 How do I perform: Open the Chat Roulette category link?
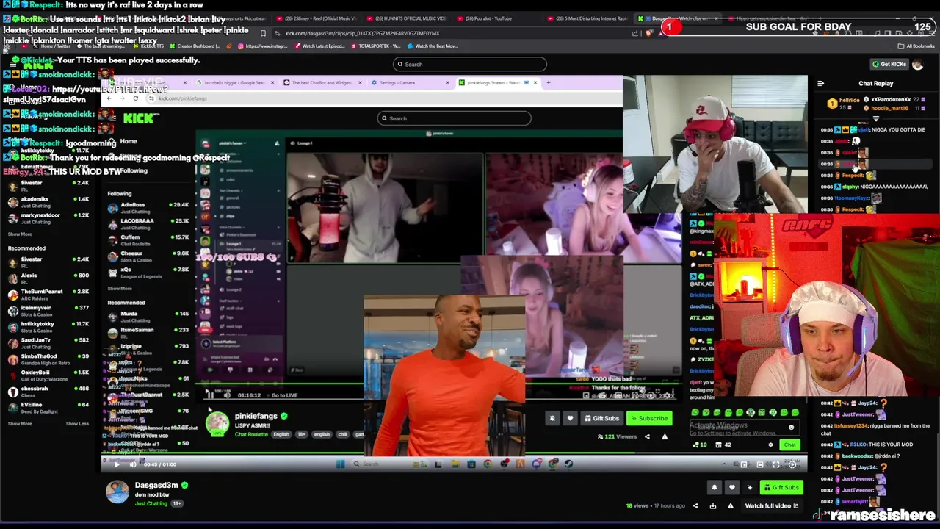click(x=251, y=434)
